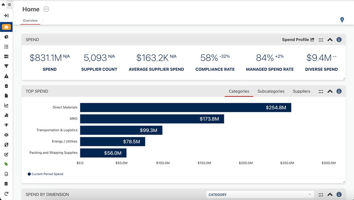
Task: Click the orange Home icon in sidebar
Action: click(6, 27)
